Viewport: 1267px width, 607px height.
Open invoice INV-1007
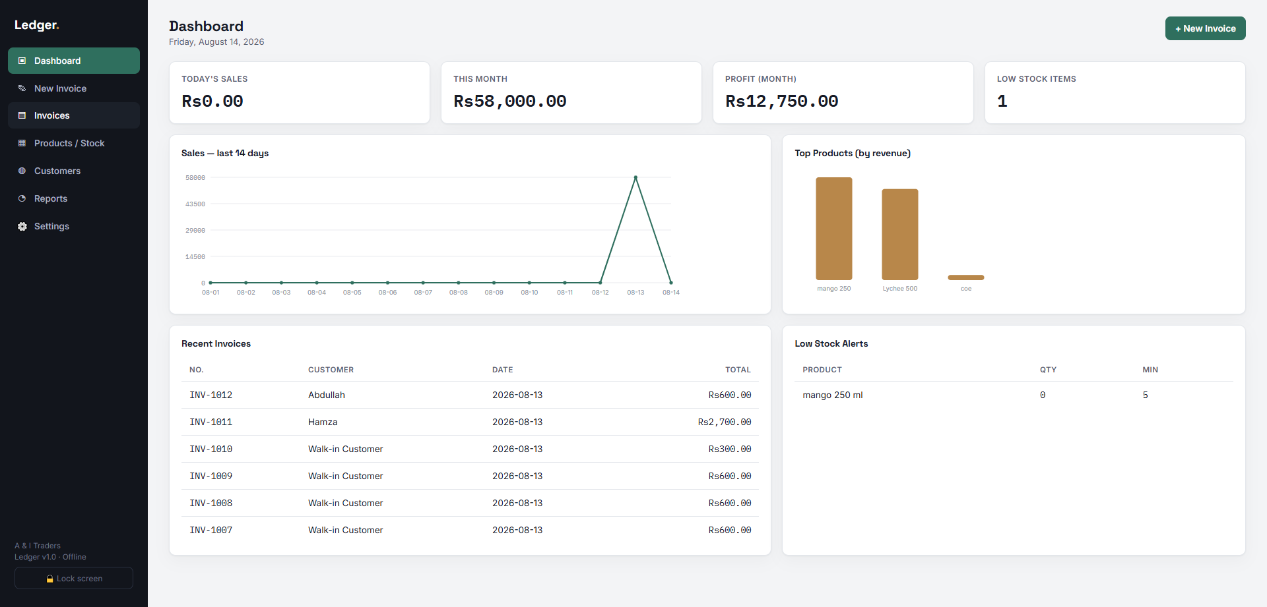(211, 530)
